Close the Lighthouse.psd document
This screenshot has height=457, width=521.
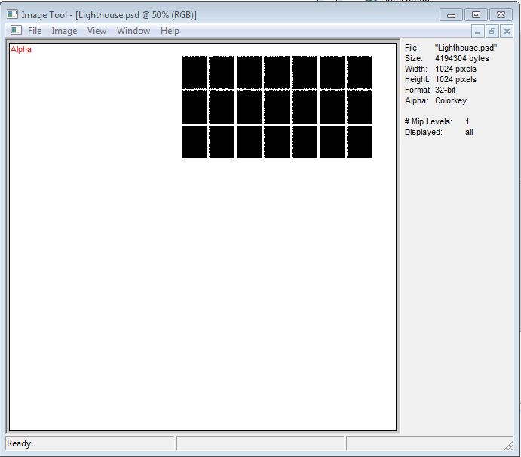pos(507,32)
